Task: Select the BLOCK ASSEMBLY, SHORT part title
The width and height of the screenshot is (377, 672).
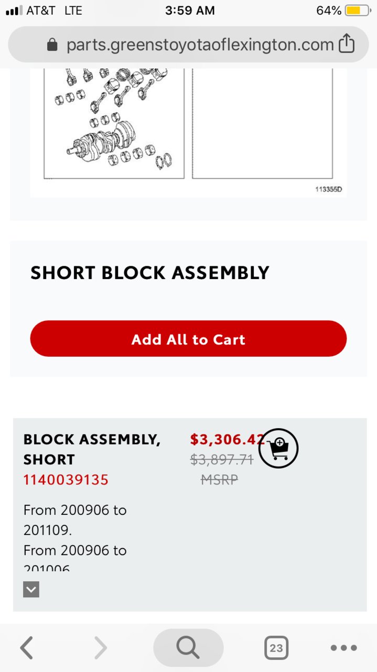Action: tap(92, 449)
